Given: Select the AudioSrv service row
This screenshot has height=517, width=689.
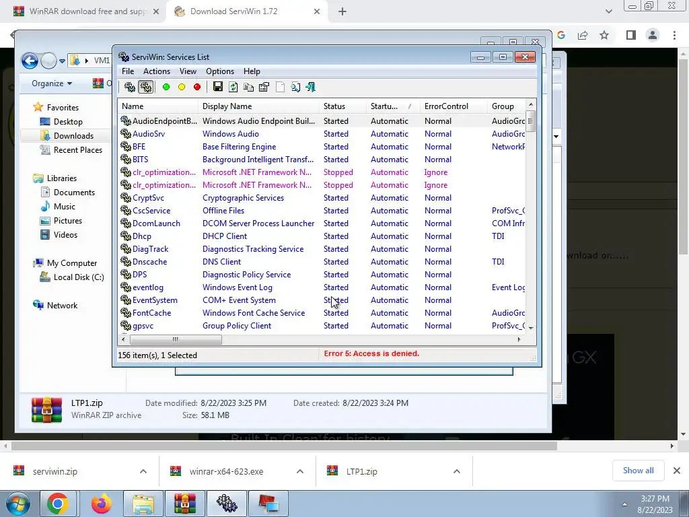Looking at the screenshot, I should 322,134.
